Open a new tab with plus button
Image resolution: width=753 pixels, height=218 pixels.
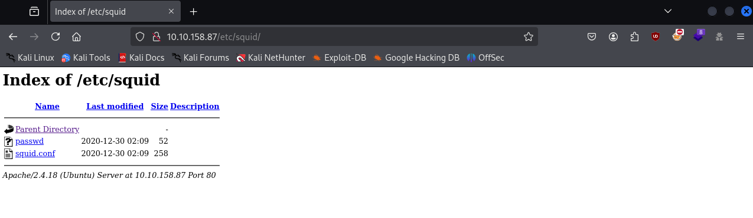coord(193,11)
